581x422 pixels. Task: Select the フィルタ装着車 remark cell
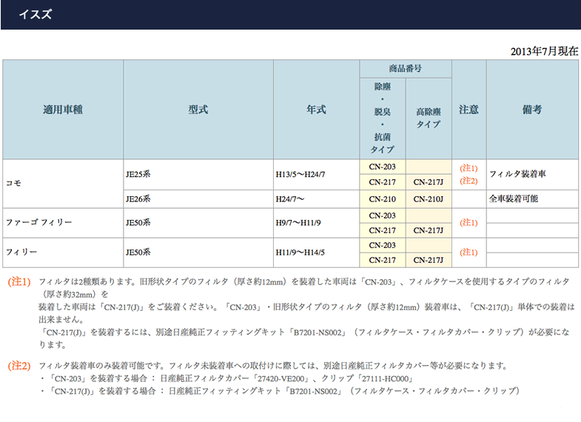(x=532, y=175)
